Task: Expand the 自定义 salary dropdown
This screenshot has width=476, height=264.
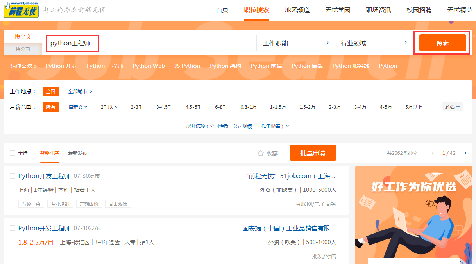Action: point(78,107)
